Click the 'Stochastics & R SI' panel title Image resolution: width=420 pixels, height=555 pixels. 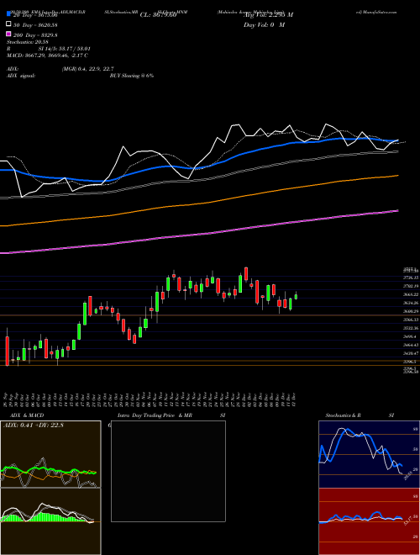coord(360,415)
